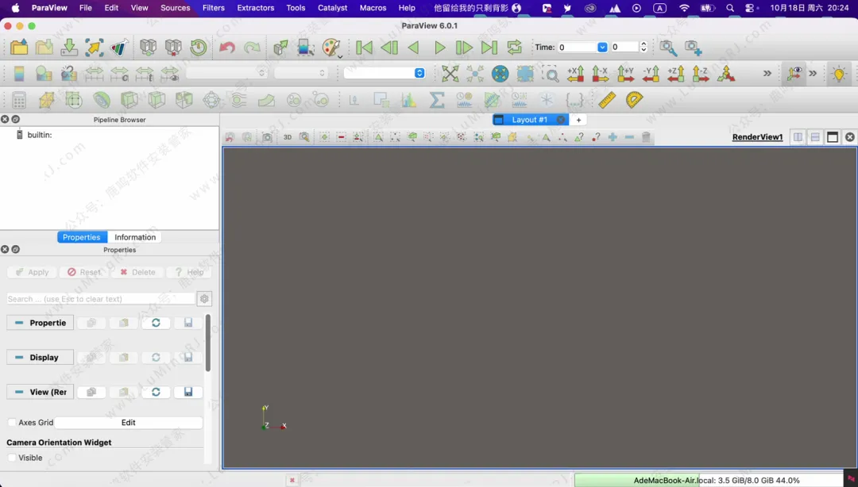This screenshot has width=858, height=487.
Task: Click the Reset Camera icon
Action: click(x=450, y=74)
